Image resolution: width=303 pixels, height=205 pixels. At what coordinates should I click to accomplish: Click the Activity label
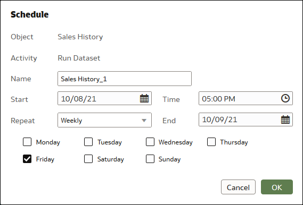click(x=24, y=58)
